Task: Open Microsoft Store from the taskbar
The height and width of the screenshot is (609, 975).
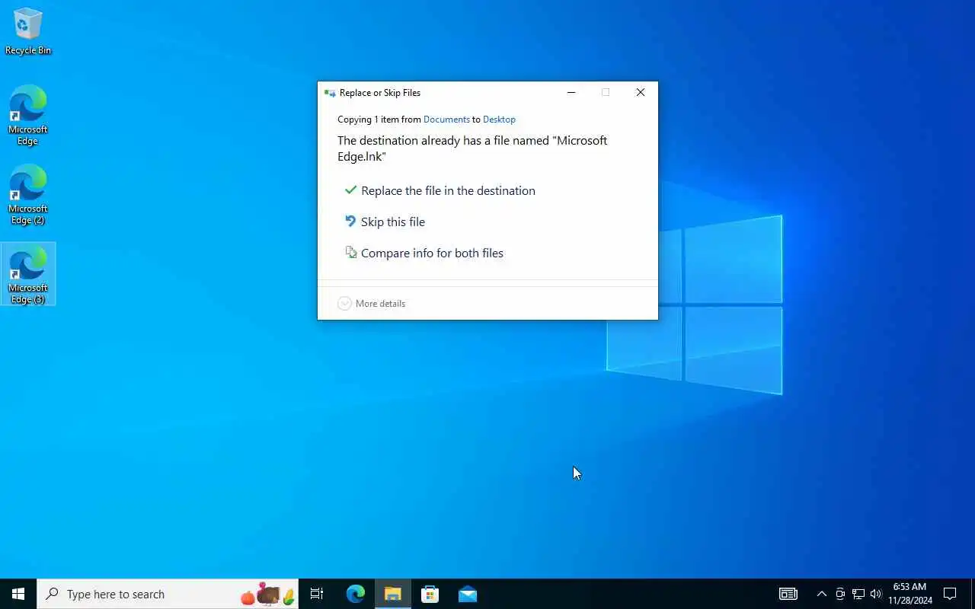Action: click(x=430, y=594)
